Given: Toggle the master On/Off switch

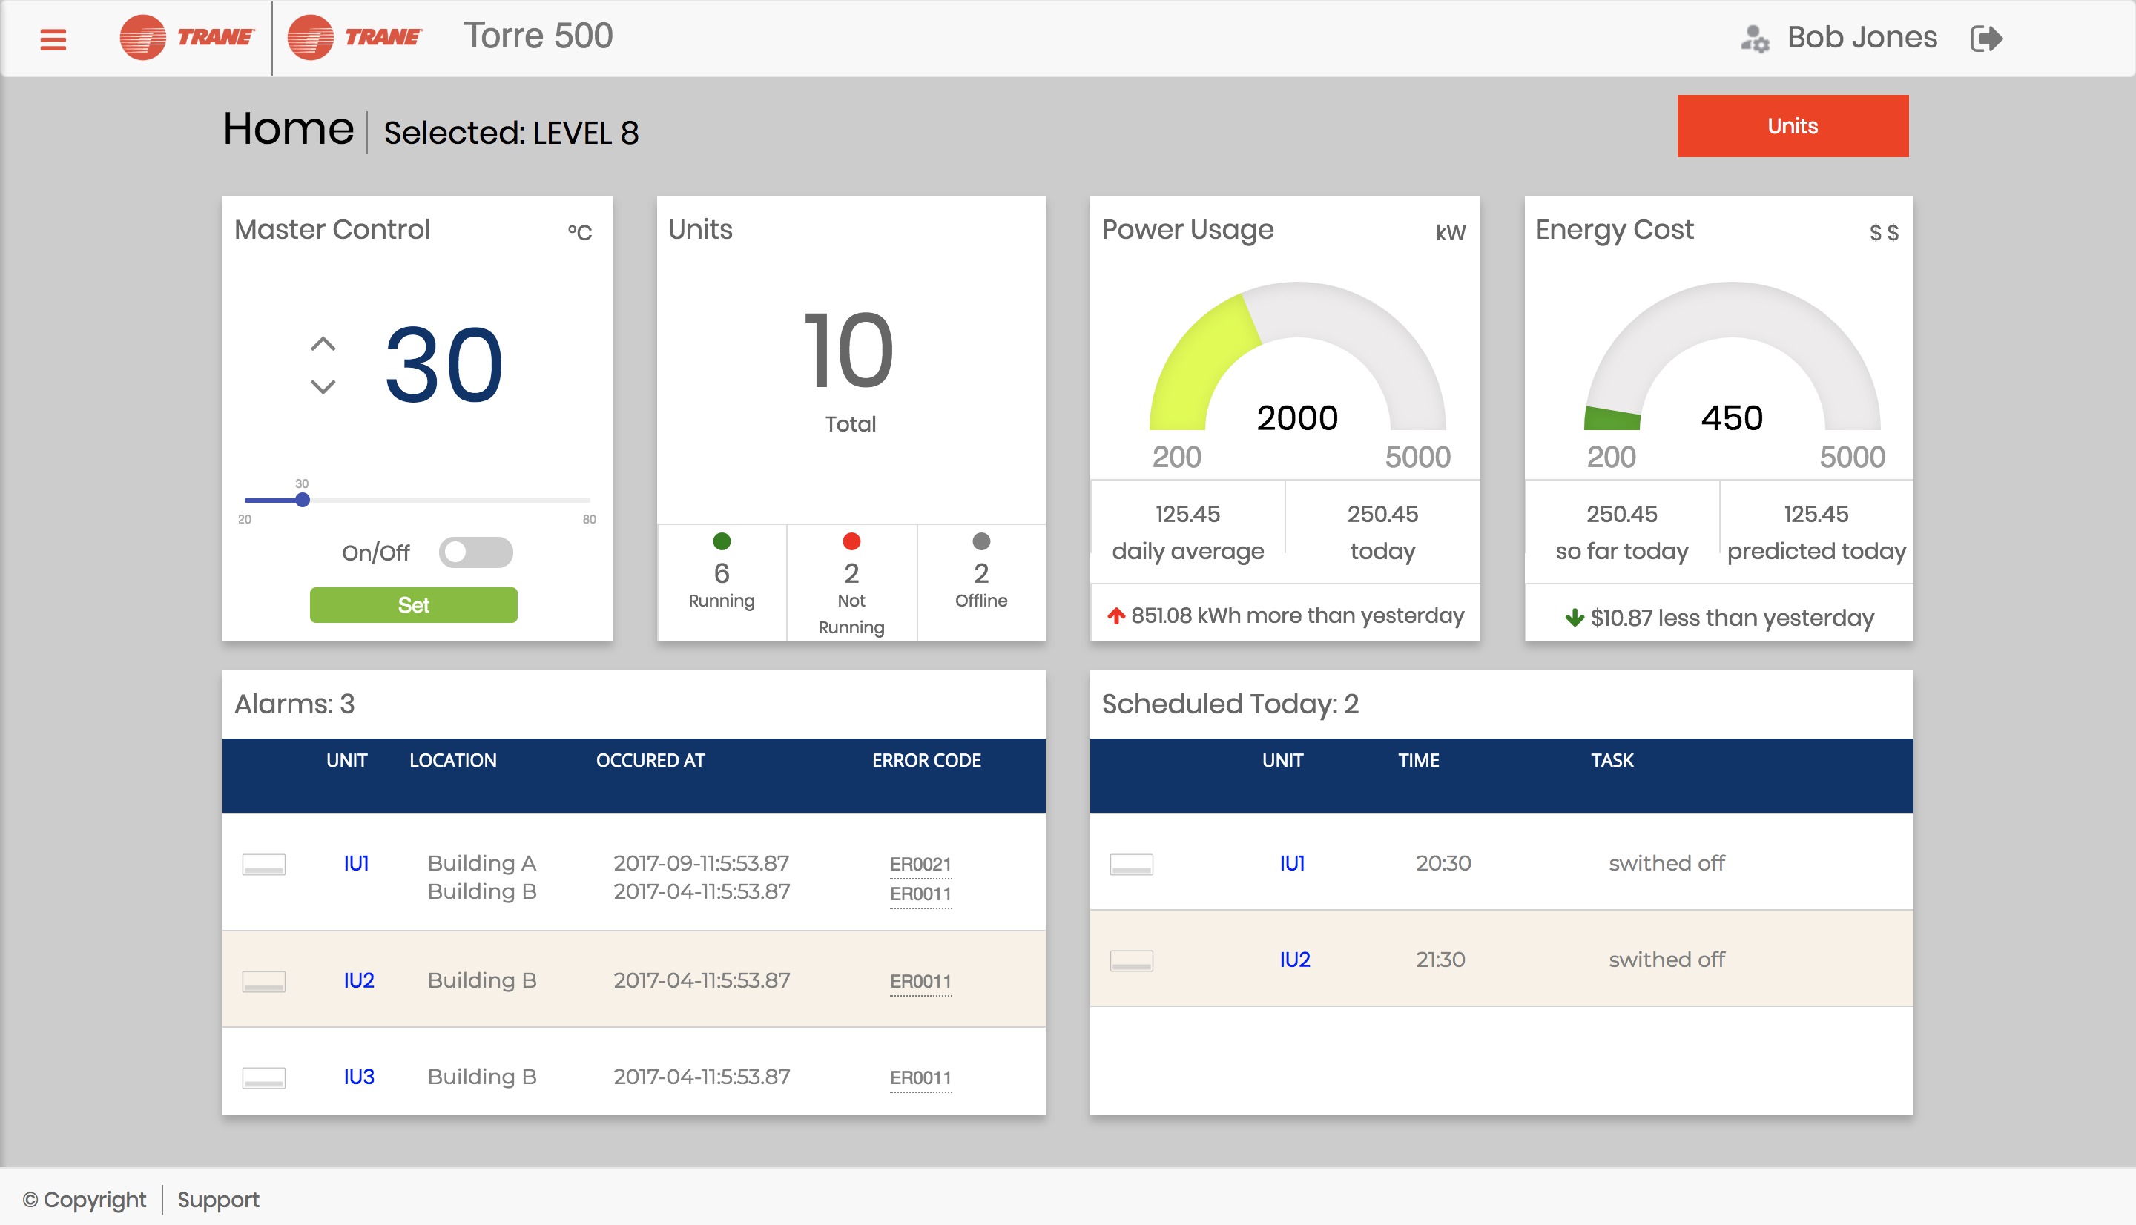Looking at the screenshot, I should coord(475,552).
